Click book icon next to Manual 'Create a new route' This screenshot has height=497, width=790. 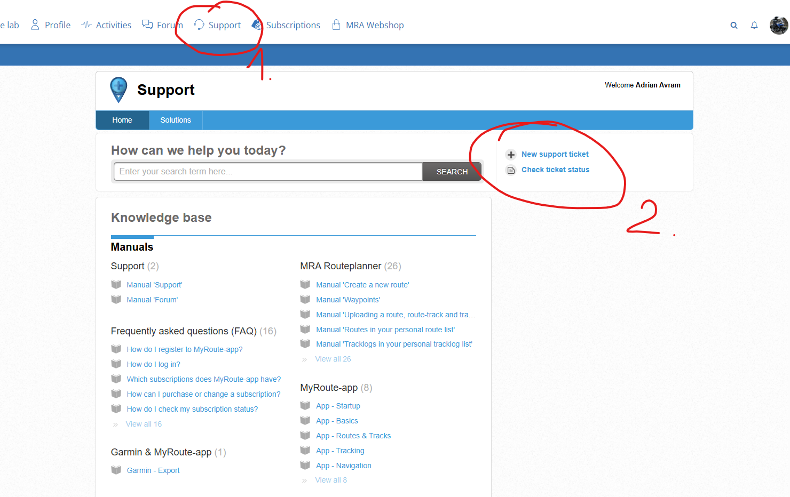305,284
